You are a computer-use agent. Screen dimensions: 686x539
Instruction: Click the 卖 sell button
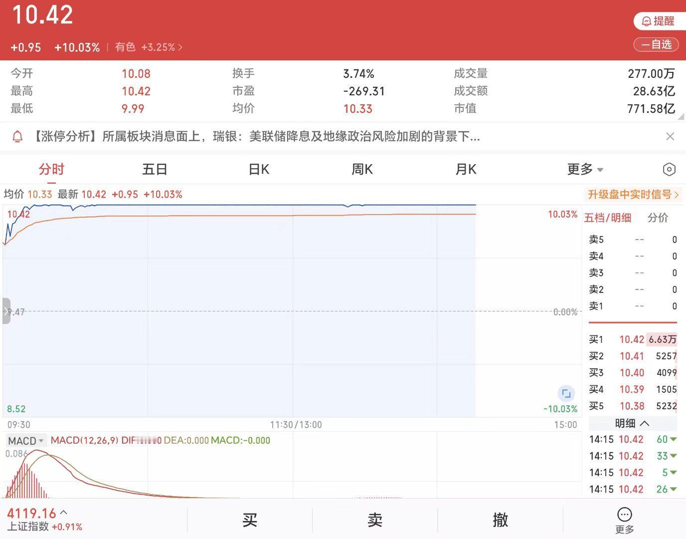pyautogui.click(x=375, y=520)
